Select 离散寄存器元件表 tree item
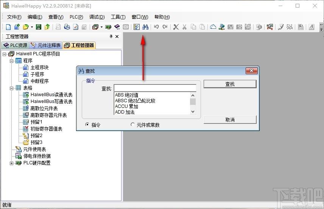324x209 pixels. [x=48, y=115]
